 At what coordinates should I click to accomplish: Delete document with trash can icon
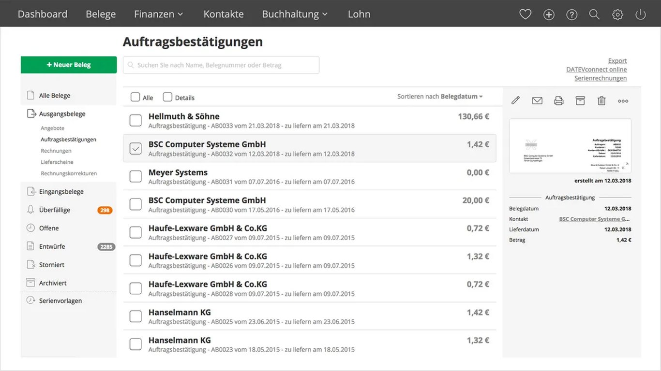[x=601, y=100]
